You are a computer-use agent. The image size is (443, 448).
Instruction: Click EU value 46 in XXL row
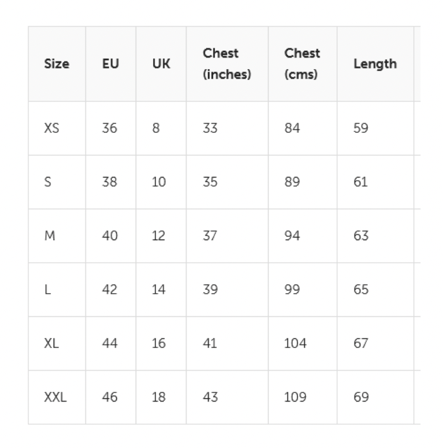click(x=110, y=398)
